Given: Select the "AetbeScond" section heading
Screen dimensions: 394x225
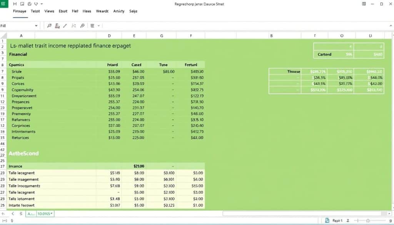Looking at the screenshot, I should click(x=23, y=153).
